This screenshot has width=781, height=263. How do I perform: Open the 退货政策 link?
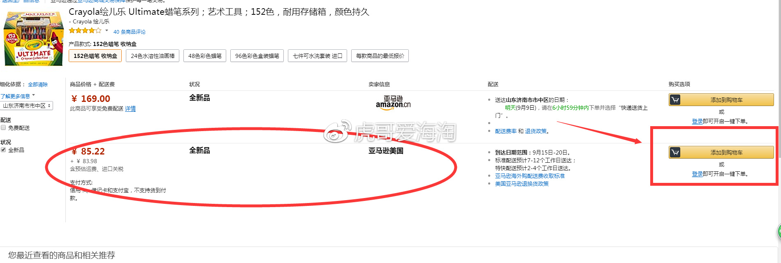(536, 131)
